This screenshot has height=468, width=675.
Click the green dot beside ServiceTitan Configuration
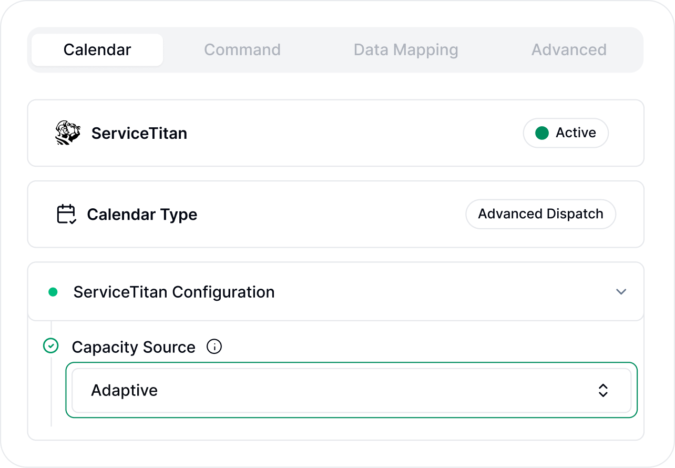click(x=53, y=292)
